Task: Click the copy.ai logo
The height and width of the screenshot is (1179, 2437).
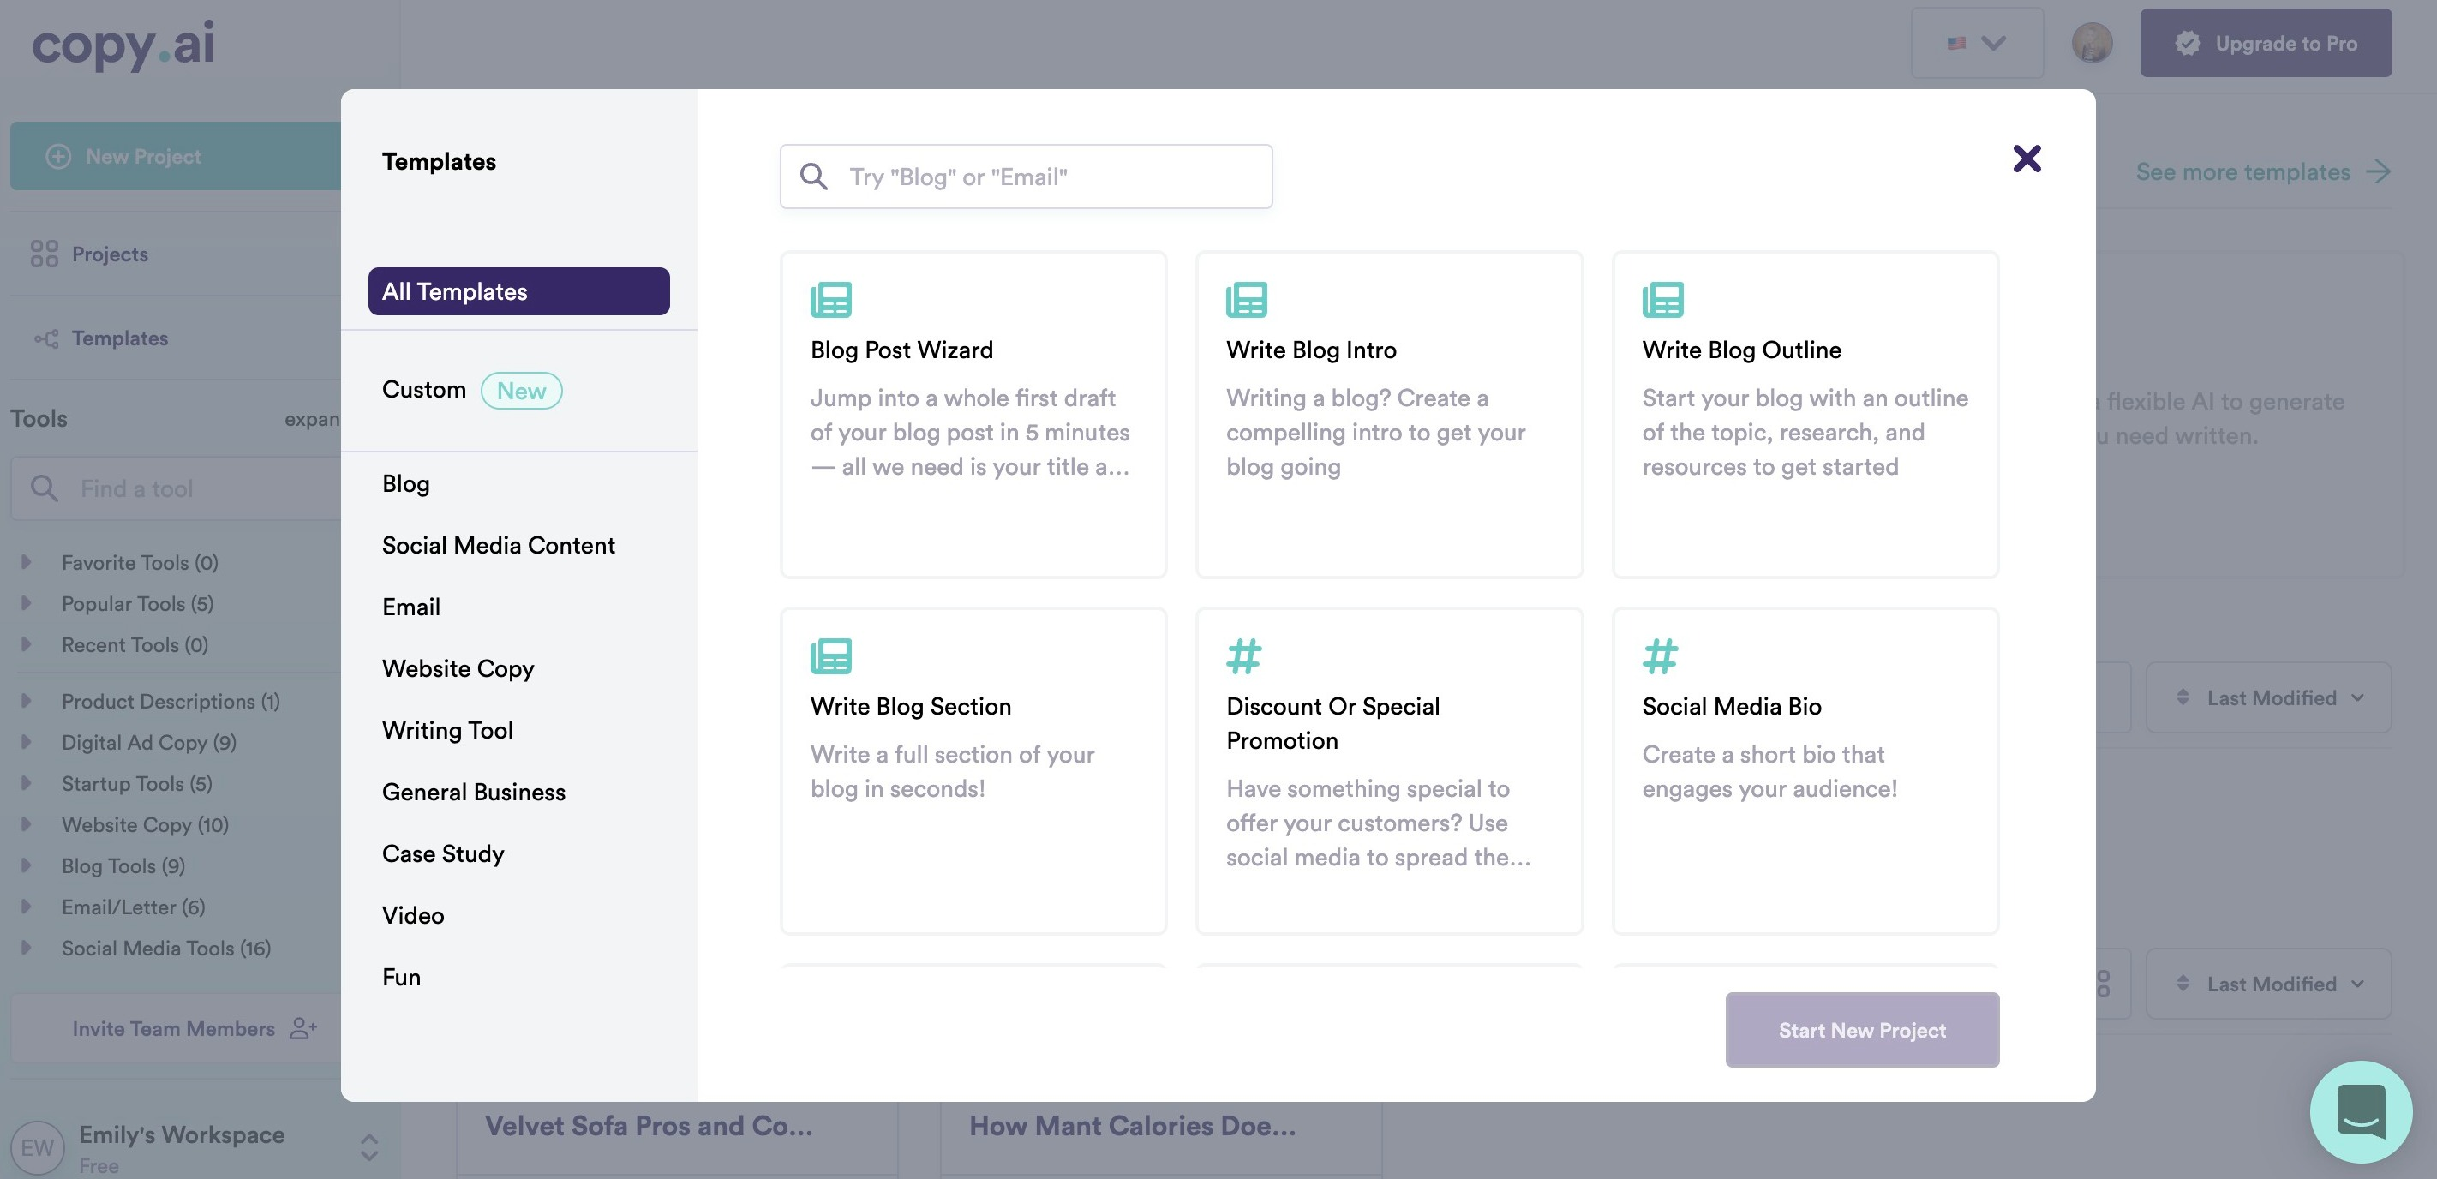Action: (x=123, y=44)
